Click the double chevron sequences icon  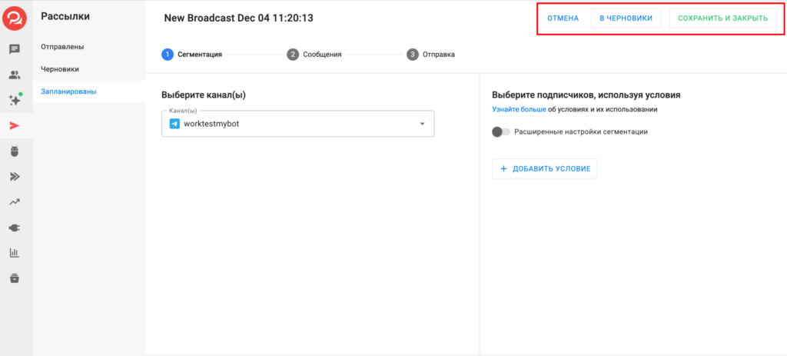pos(15,177)
